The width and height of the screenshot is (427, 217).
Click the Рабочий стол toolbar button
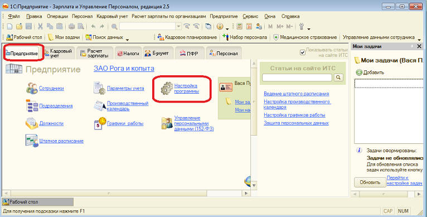[24, 37]
